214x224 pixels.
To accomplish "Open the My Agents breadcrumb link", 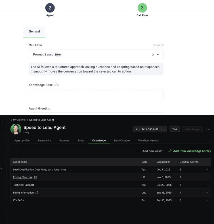I will [19, 120].
